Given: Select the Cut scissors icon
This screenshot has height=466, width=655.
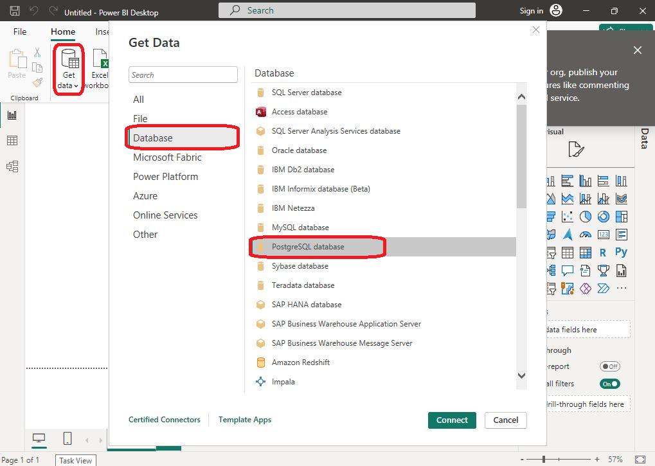Looking at the screenshot, I should tap(37, 52).
